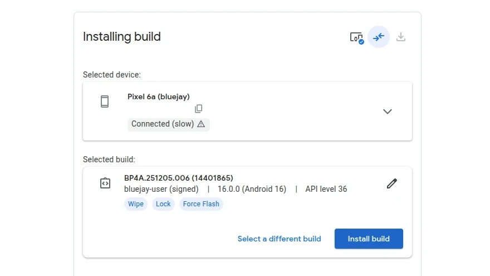Click the warning triangle next to Connected (slow)
Viewport: 490px width, 276px height.
[x=201, y=124]
